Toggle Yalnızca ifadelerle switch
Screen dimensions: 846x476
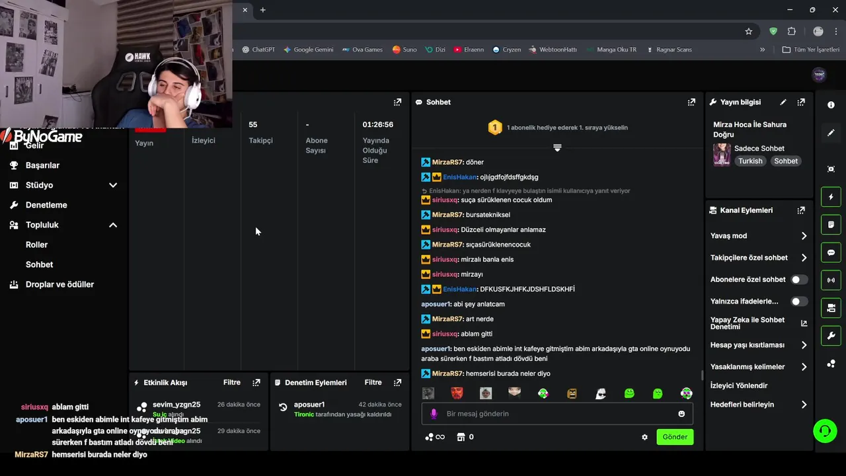(799, 301)
